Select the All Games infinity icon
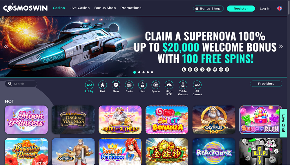 click(197, 85)
